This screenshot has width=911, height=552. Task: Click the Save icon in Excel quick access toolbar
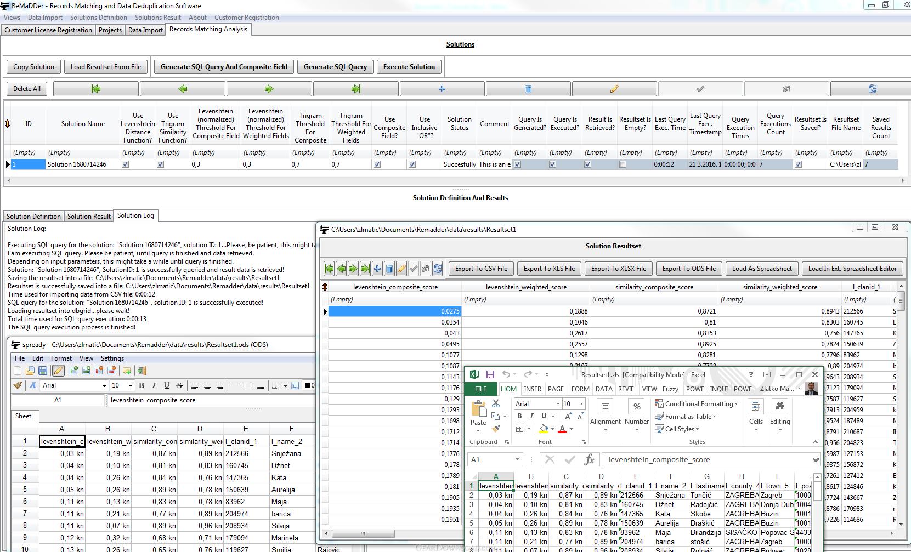(x=490, y=374)
